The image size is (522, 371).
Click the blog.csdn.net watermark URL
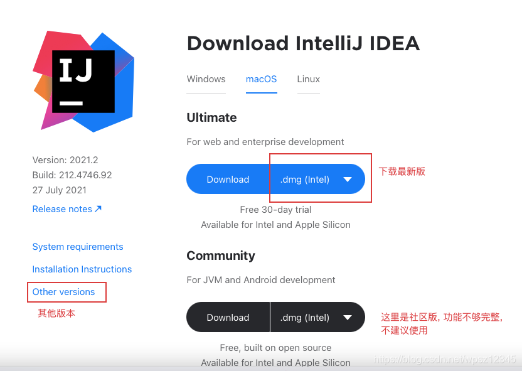point(444,359)
